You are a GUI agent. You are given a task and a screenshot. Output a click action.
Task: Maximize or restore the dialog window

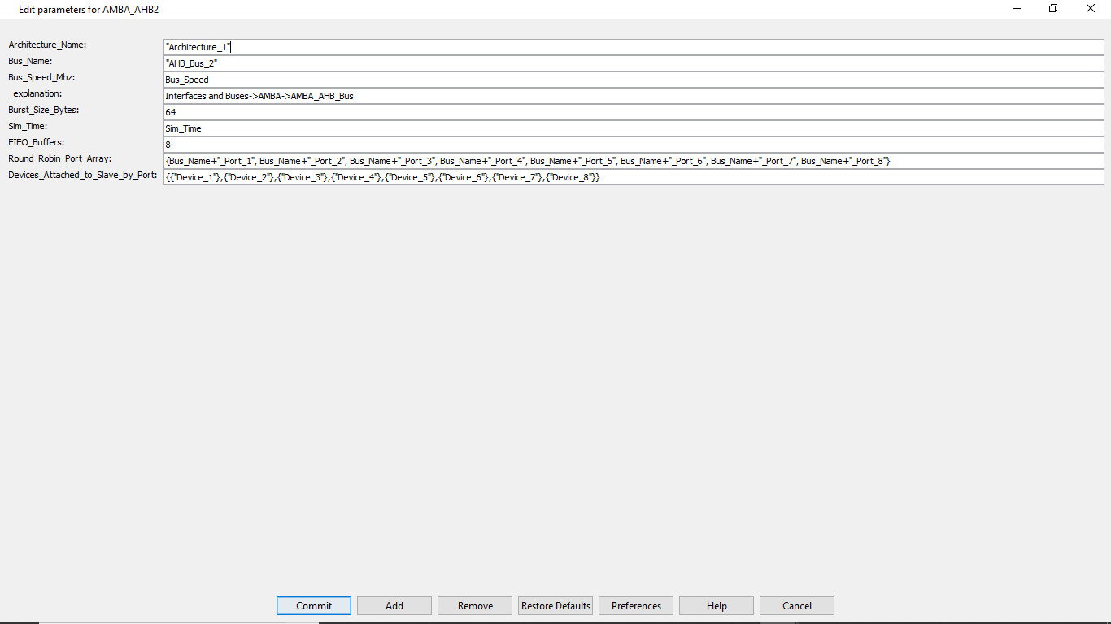click(x=1053, y=9)
